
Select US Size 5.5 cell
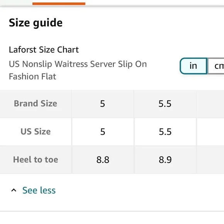coord(165,132)
